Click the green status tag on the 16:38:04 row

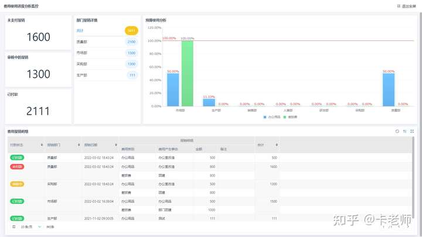pyautogui.click(x=17, y=201)
